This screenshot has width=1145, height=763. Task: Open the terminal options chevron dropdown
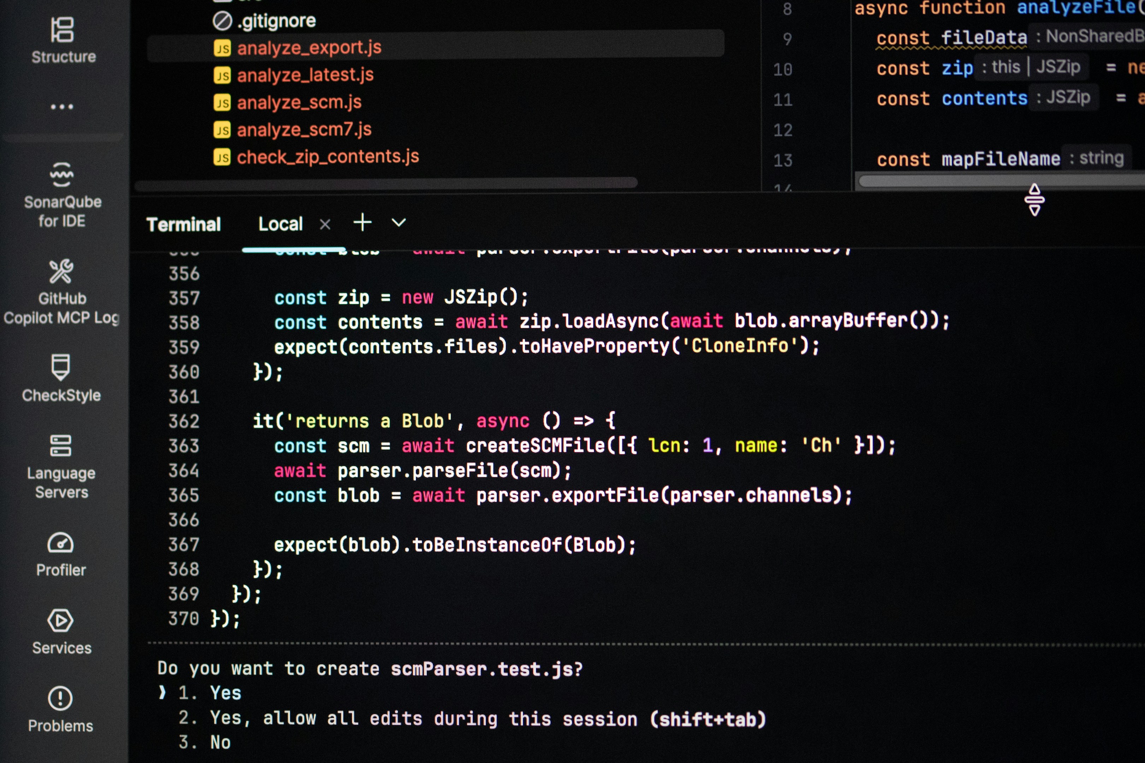(x=398, y=223)
